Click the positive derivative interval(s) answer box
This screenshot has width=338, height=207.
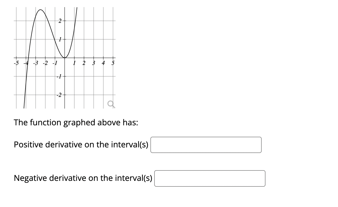coord(206,145)
